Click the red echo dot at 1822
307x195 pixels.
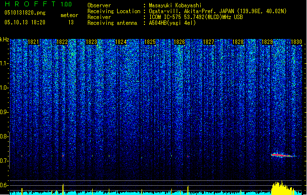pyautogui.click(x=63, y=156)
